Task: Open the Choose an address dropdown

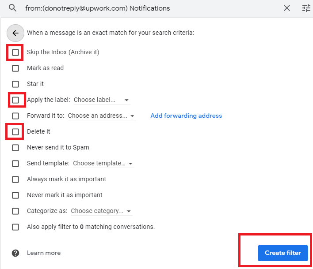Action: (102, 116)
